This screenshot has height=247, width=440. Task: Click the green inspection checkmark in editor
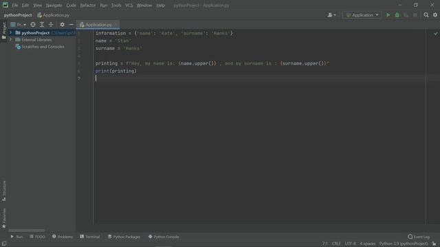point(435,34)
